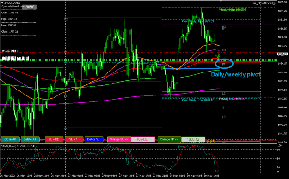Click the Weekly Low line label

233,99
